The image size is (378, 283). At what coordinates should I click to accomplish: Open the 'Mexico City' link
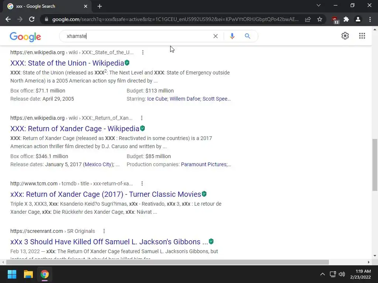click(x=98, y=164)
